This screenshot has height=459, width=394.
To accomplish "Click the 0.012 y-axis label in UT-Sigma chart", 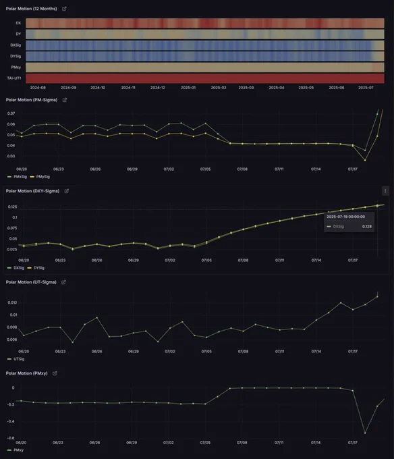I will [x=12, y=302].
